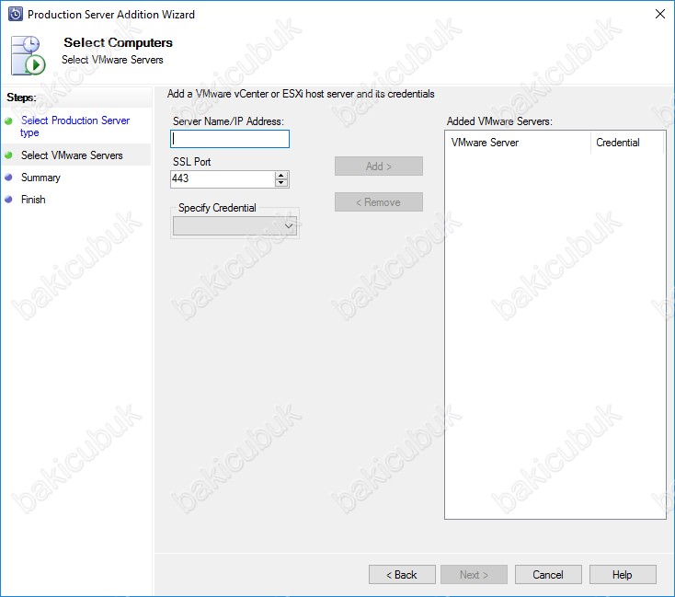Image resolution: width=675 pixels, height=597 pixels.
Task: Click the Add > button
Action: tap(379, 166)
